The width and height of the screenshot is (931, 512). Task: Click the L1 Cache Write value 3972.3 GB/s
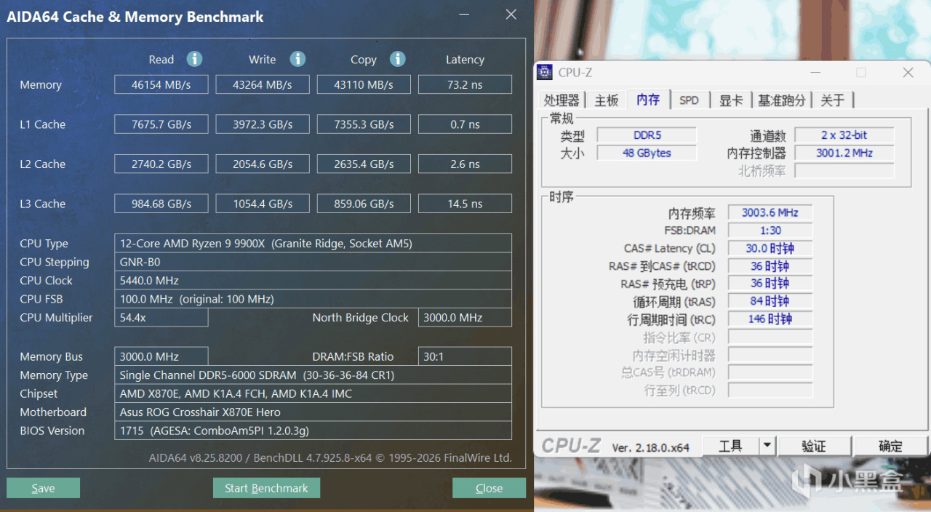click(x=263, y=124)
